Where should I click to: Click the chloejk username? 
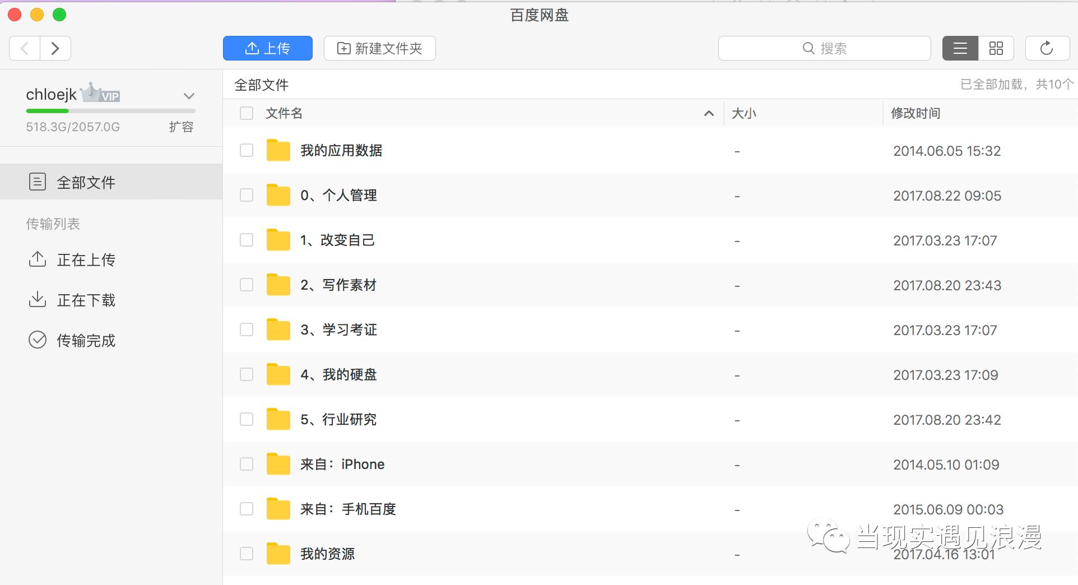(51, 95)
